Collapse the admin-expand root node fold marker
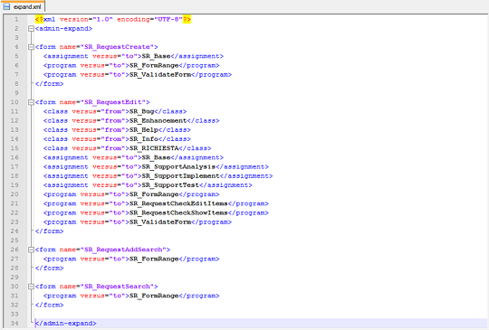 point(31,29)
